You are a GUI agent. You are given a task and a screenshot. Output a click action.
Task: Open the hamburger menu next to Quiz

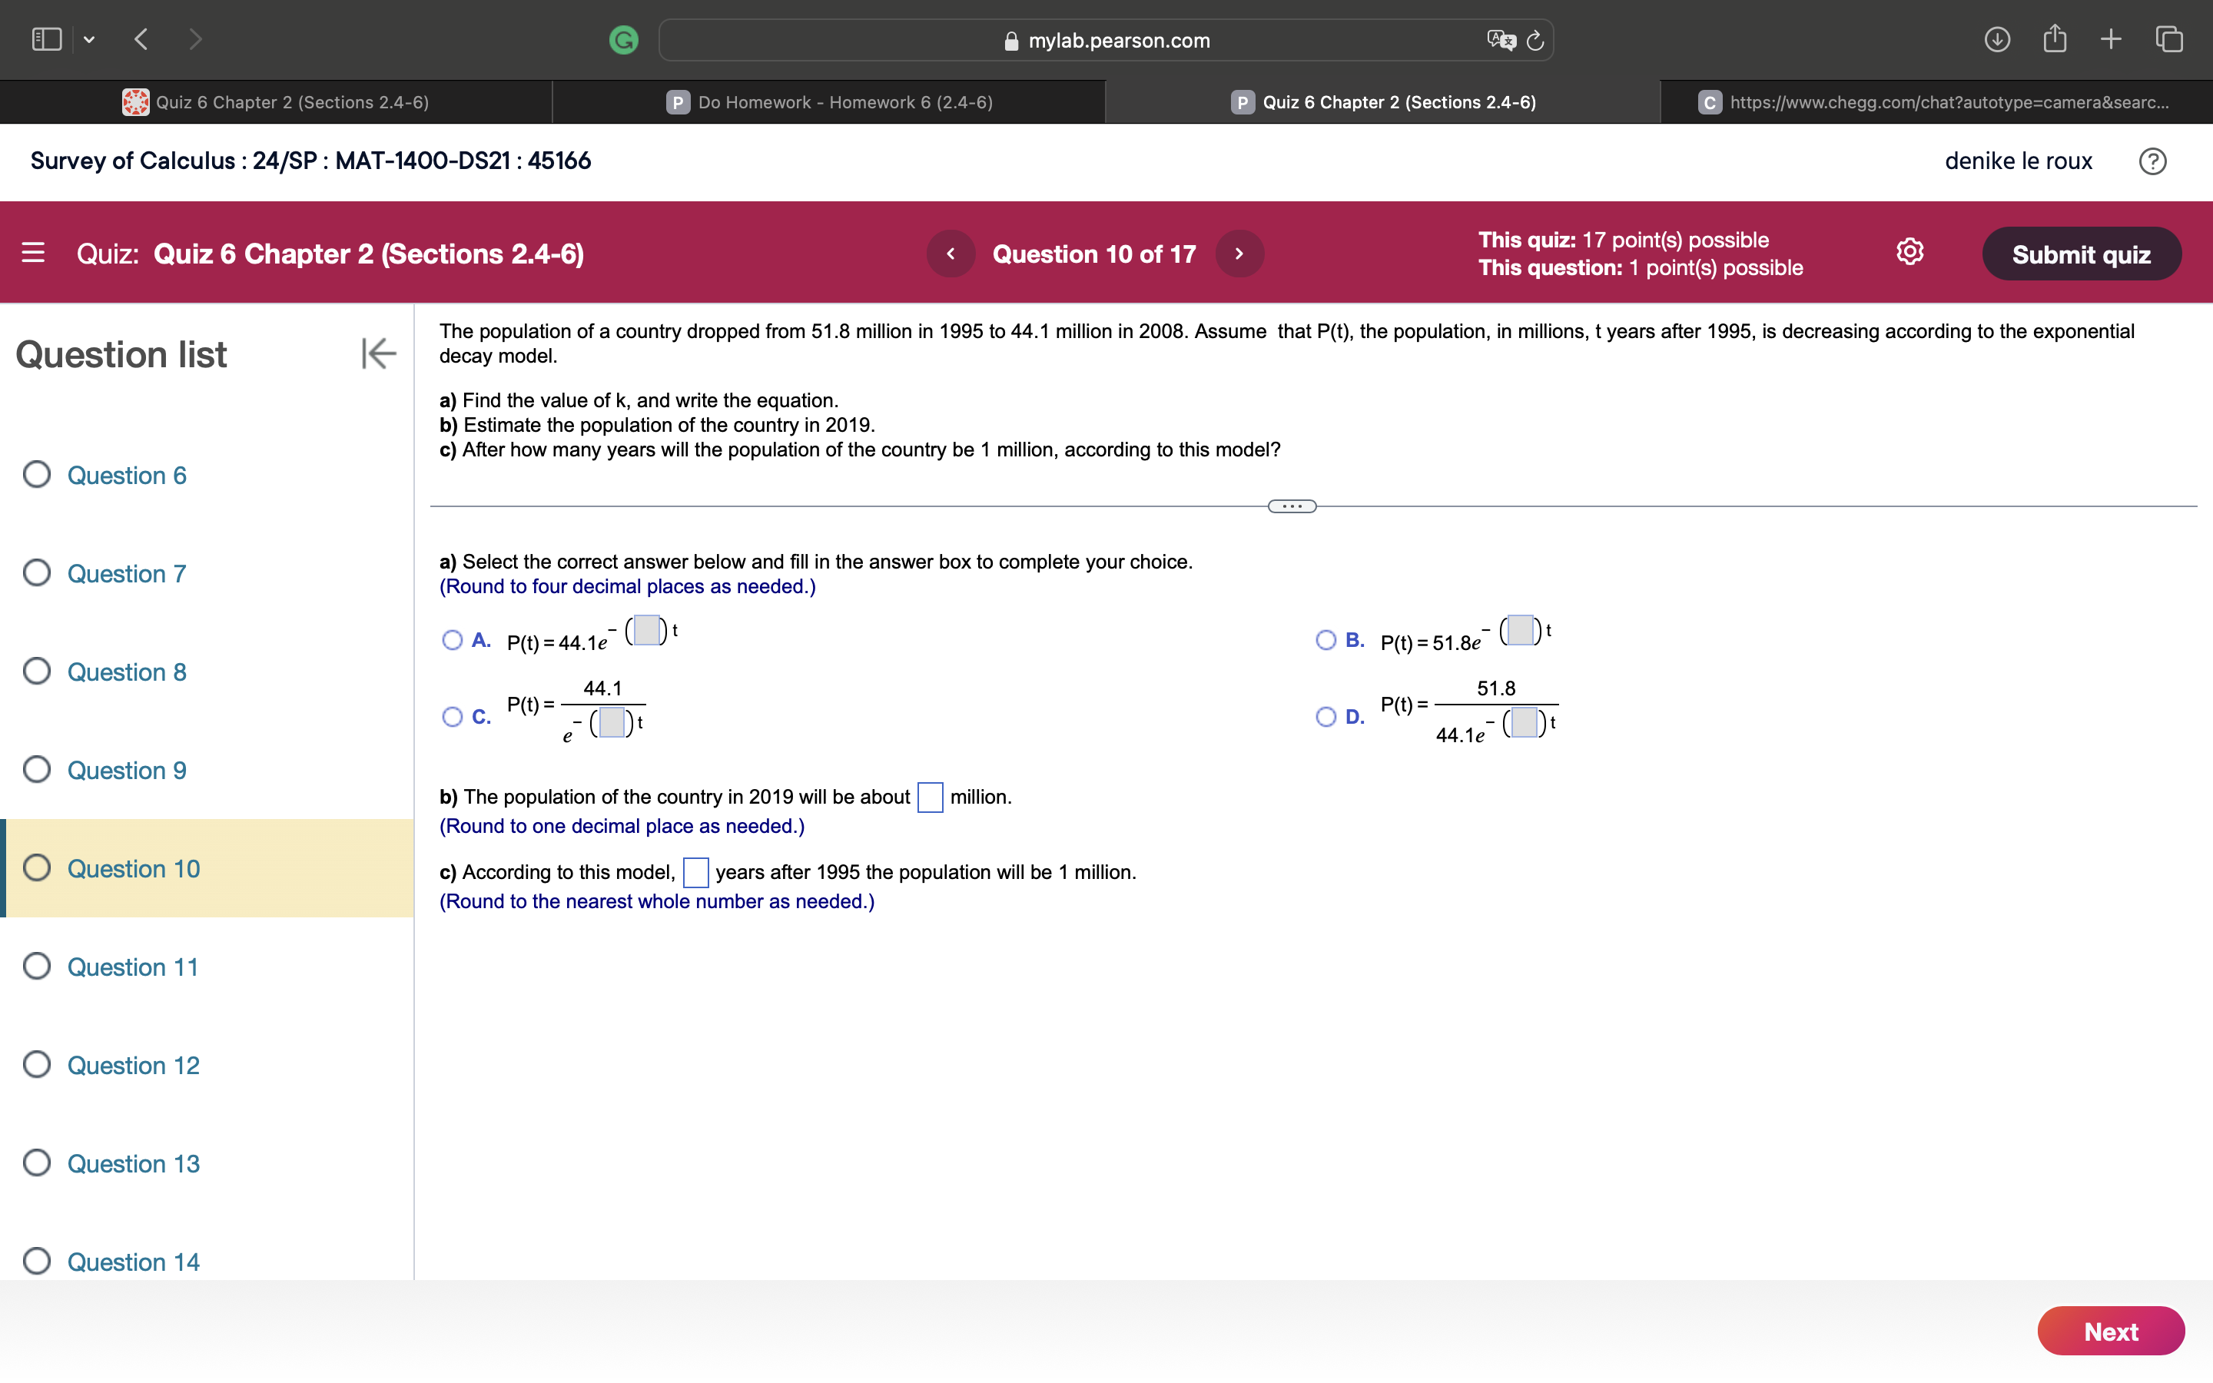tap(33, 254)
